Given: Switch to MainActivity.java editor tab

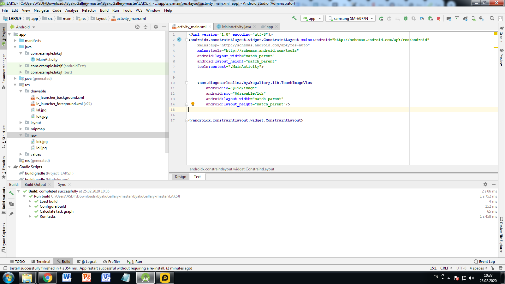Looking at the screenshot, I should click(236, 27).
